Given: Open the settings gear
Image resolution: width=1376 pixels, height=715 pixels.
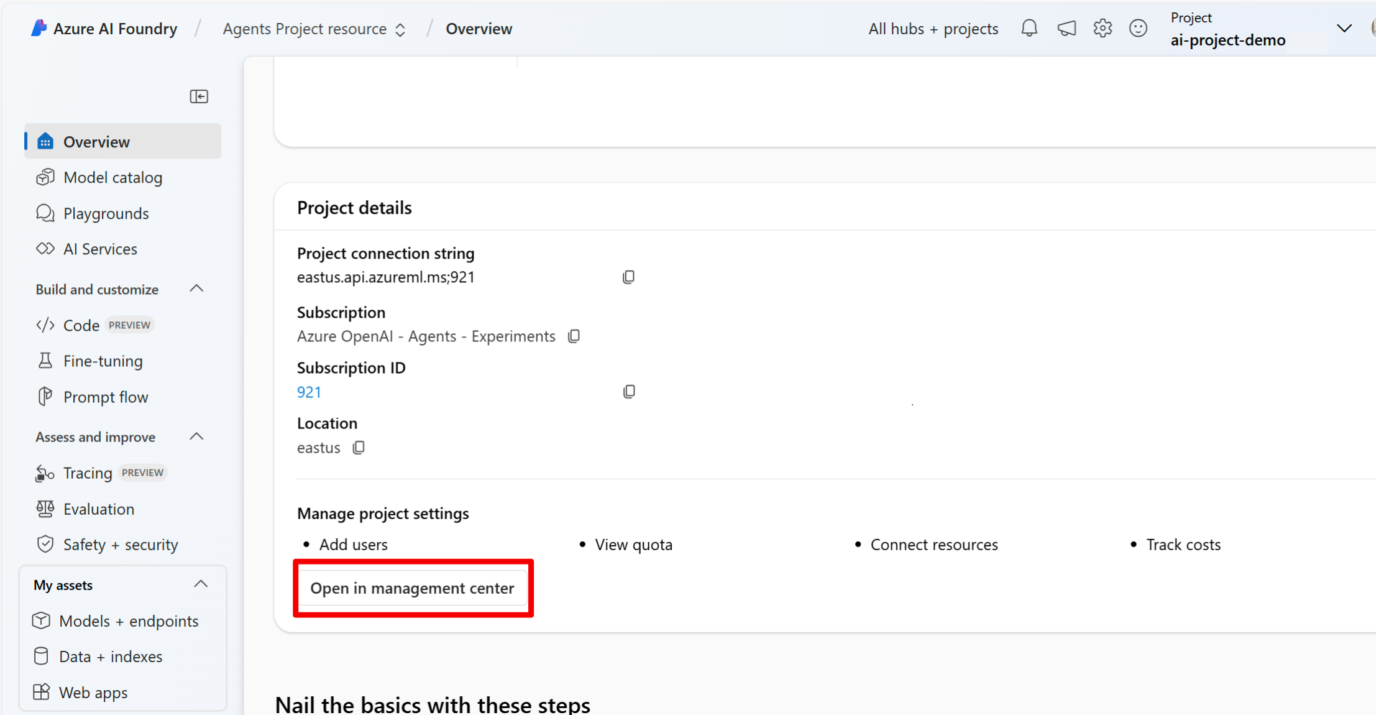Looking at the screenshot, I should [x=1103, y=28].
